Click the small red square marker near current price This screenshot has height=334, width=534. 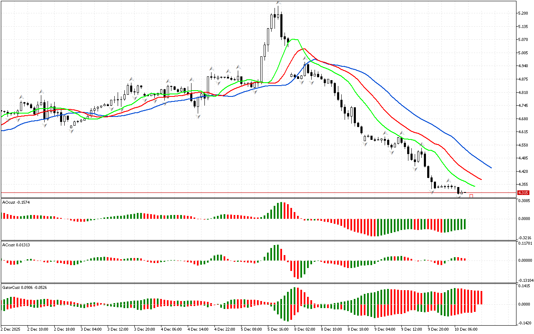pos(471,196)
